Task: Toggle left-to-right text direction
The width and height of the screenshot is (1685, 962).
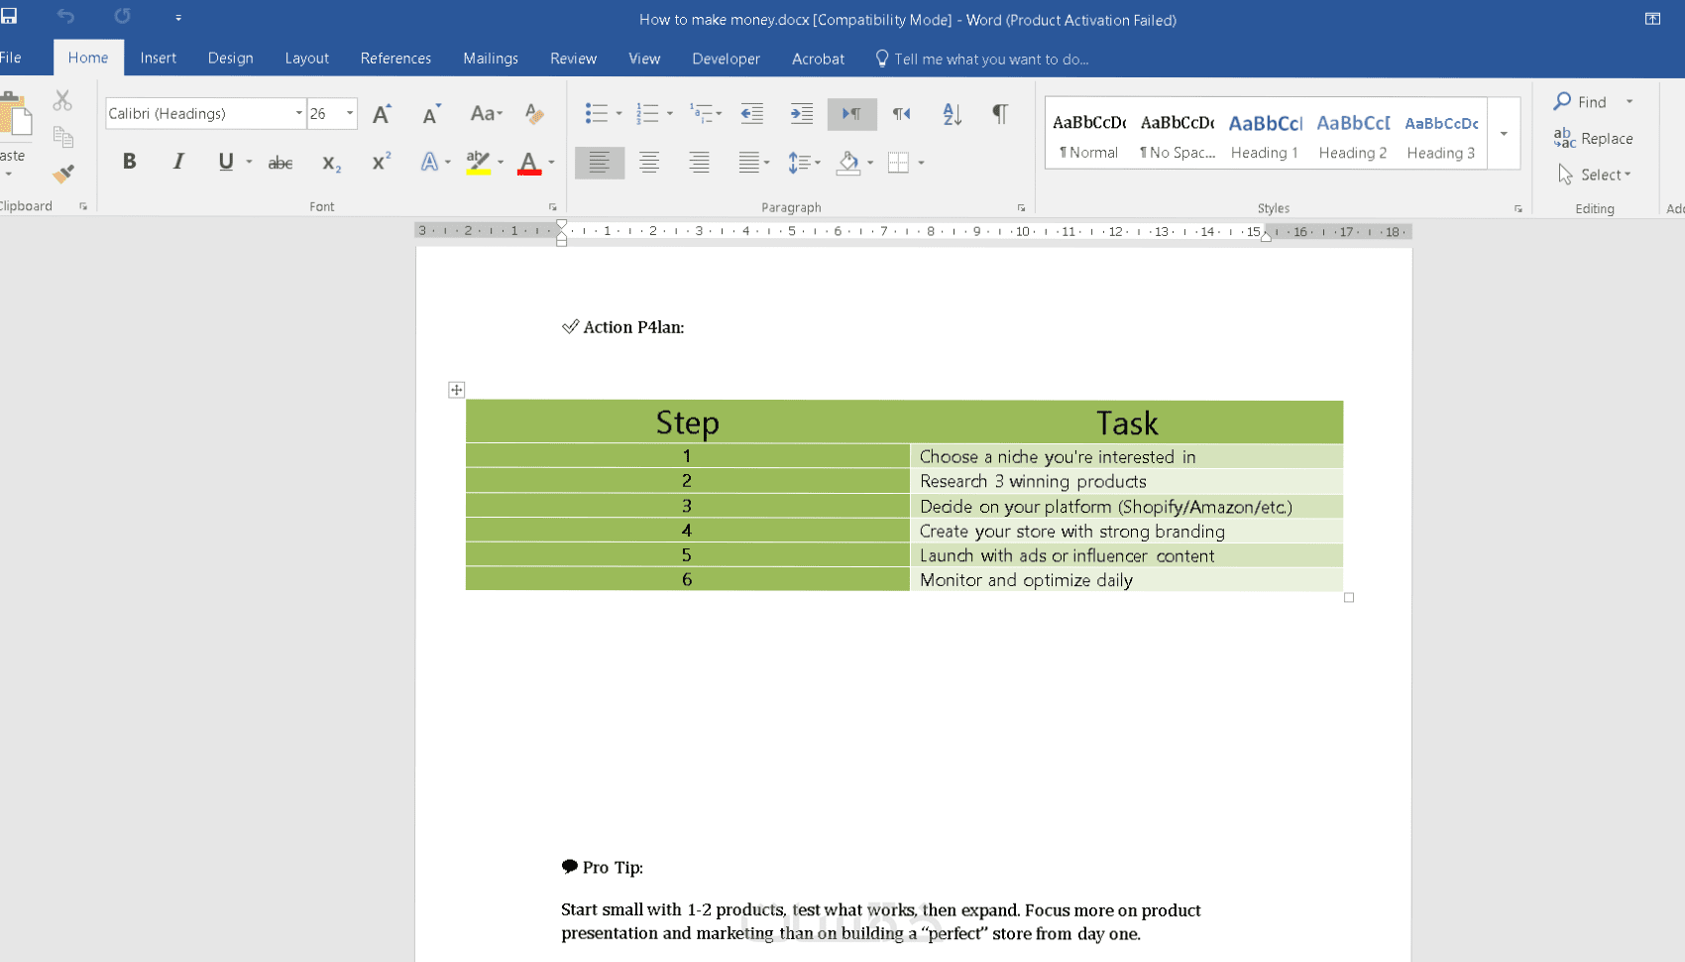Action: (852, 114)
